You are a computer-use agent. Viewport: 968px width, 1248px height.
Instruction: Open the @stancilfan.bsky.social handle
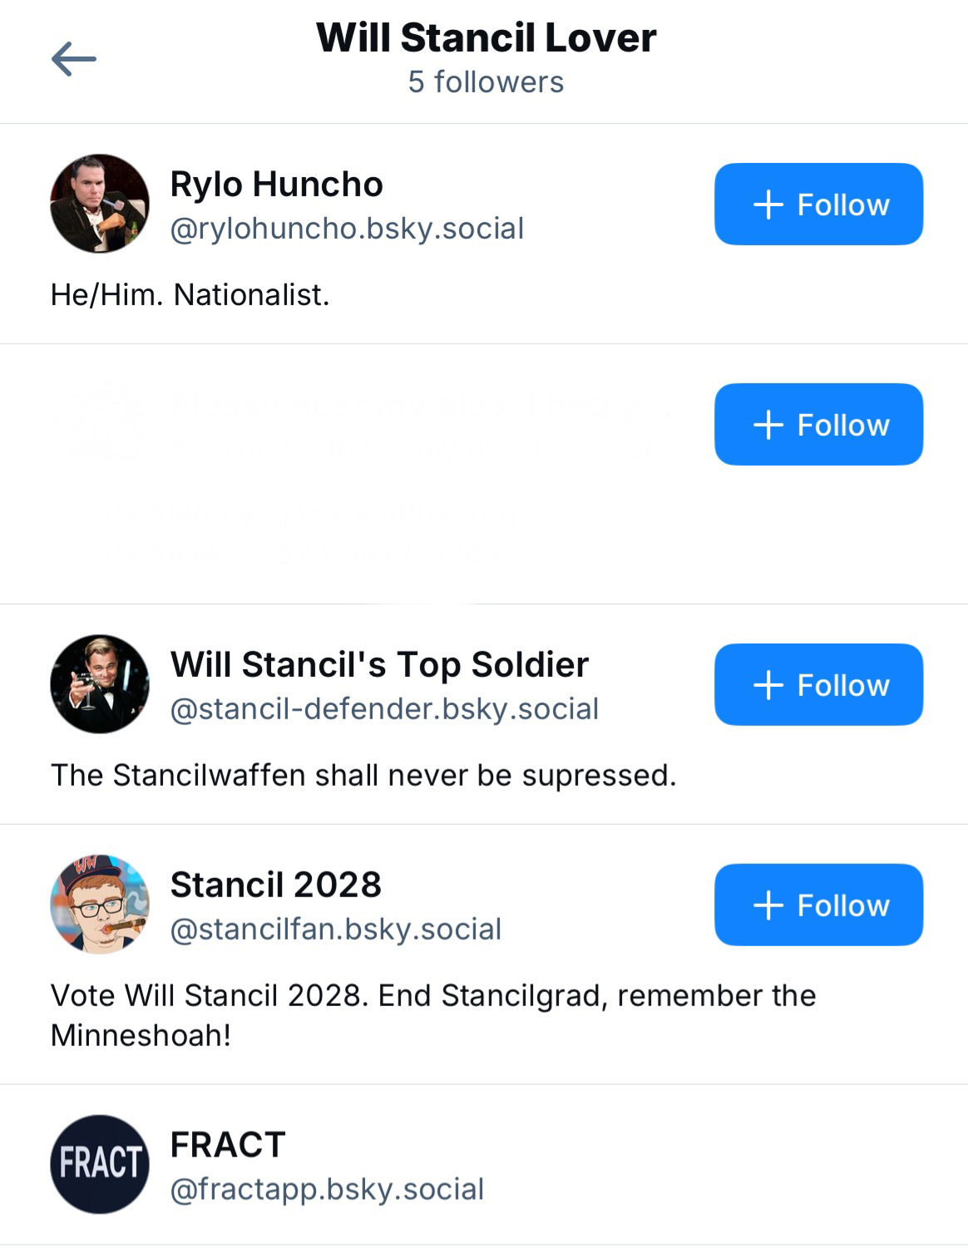pyautogui.click(x=335, y=930)
